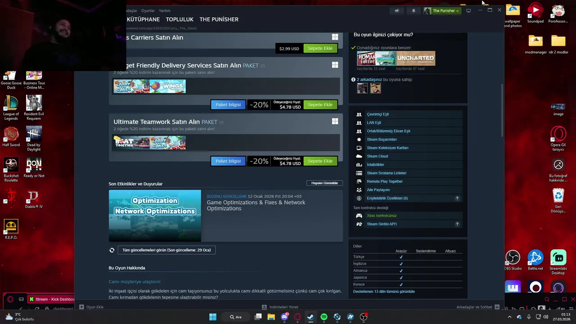Open the Steam notifications bell

coord(414,11)
